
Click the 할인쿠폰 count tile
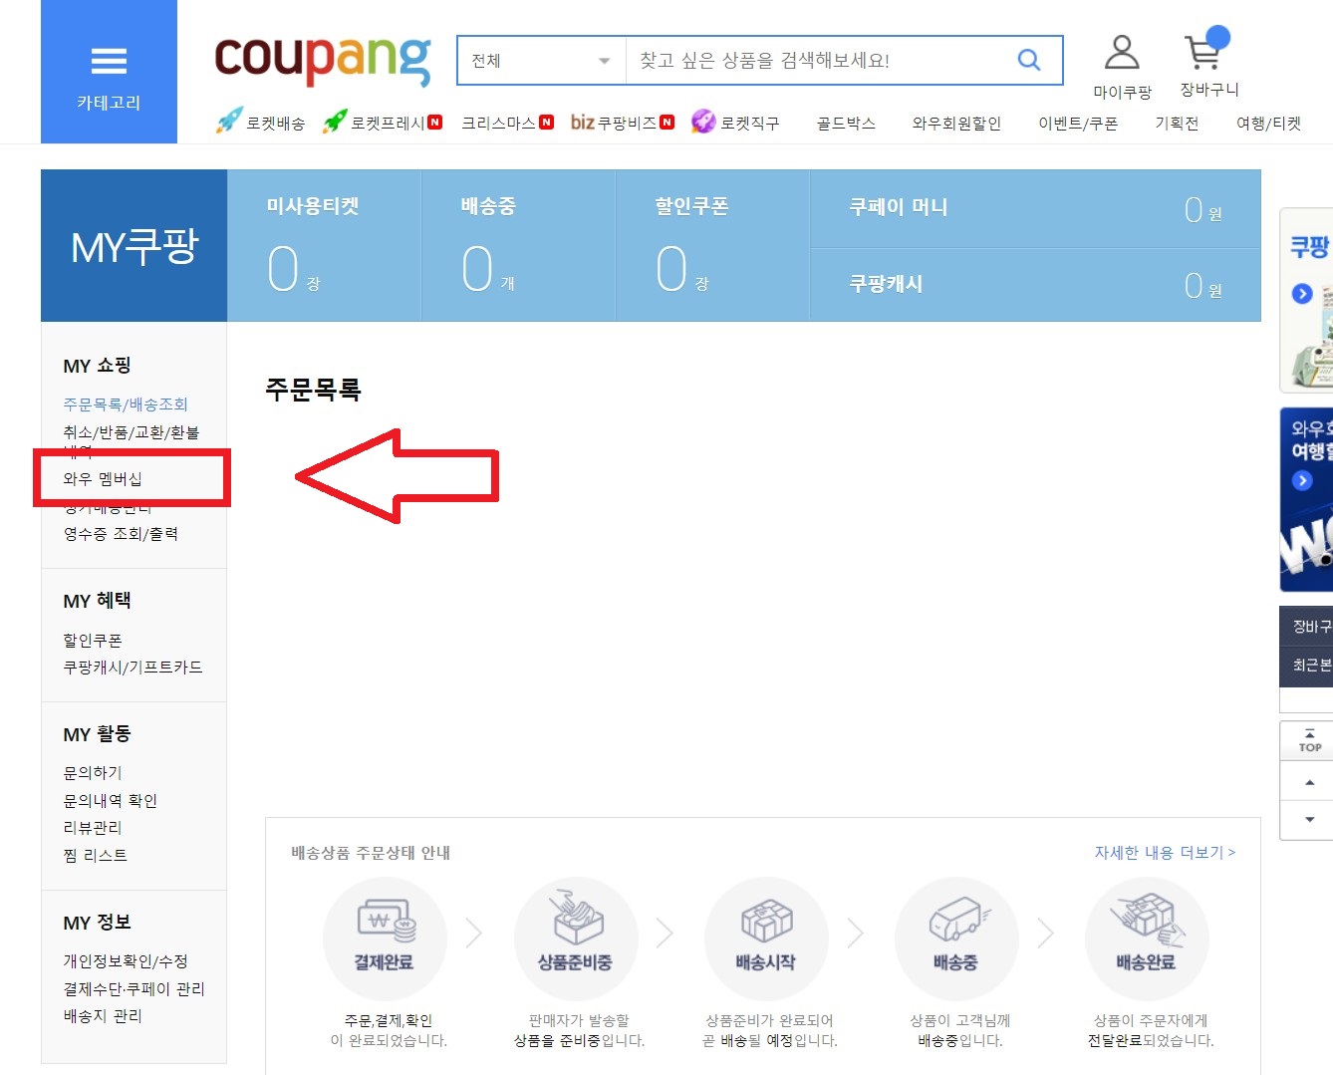pos(712,245)
